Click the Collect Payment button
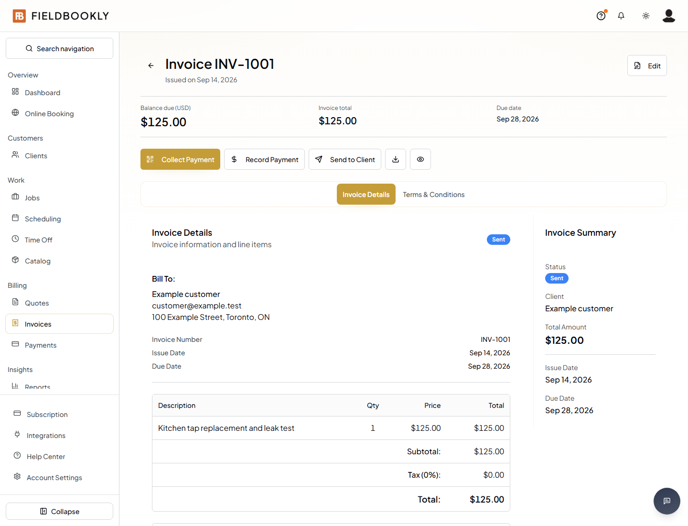The width and height of the screenshot is (688, 526). [x=180, y=159]
